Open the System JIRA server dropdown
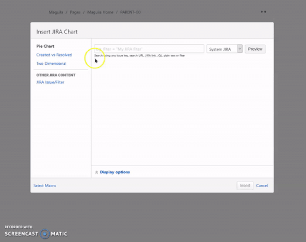306x242 pixels. click(224, 49)
